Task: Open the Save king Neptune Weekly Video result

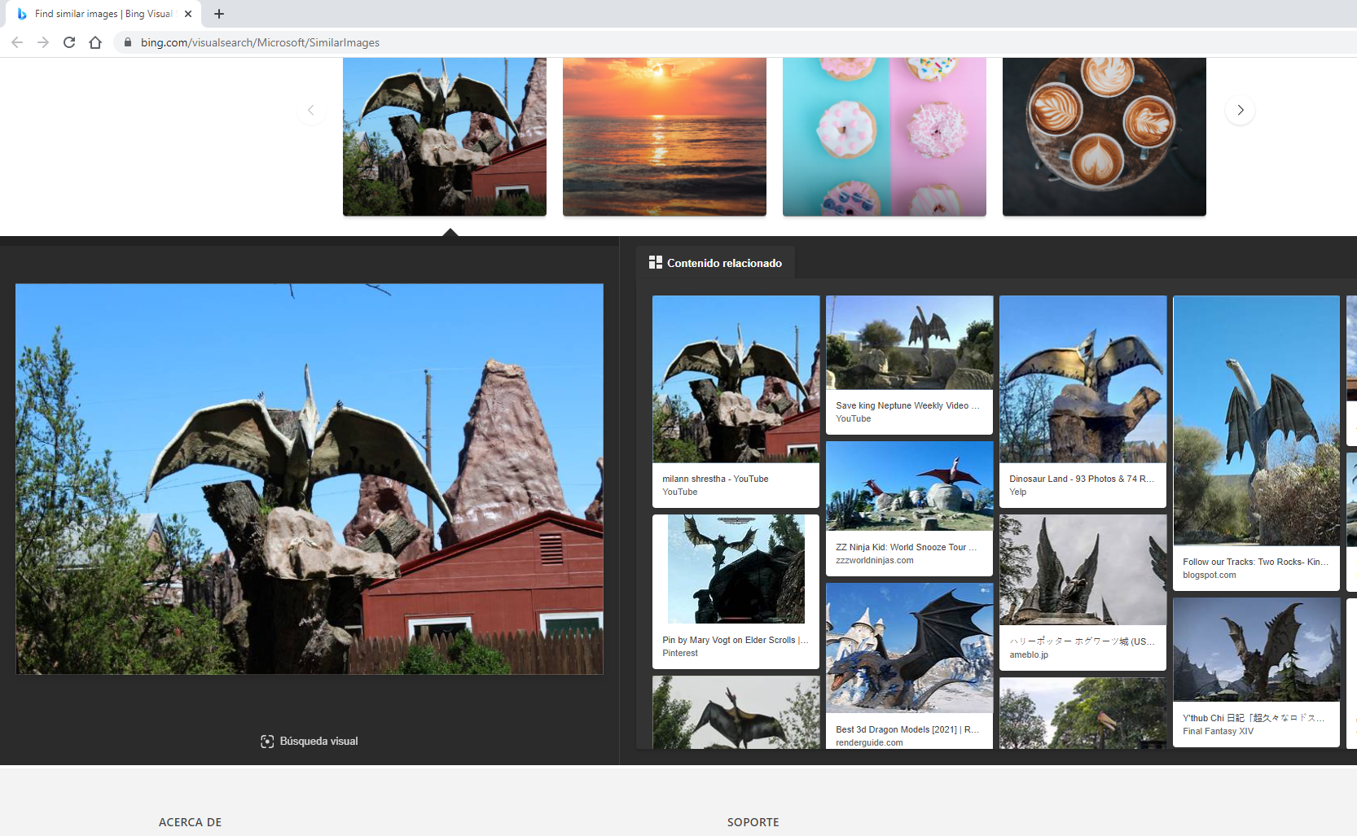Action: coord(909,363)
